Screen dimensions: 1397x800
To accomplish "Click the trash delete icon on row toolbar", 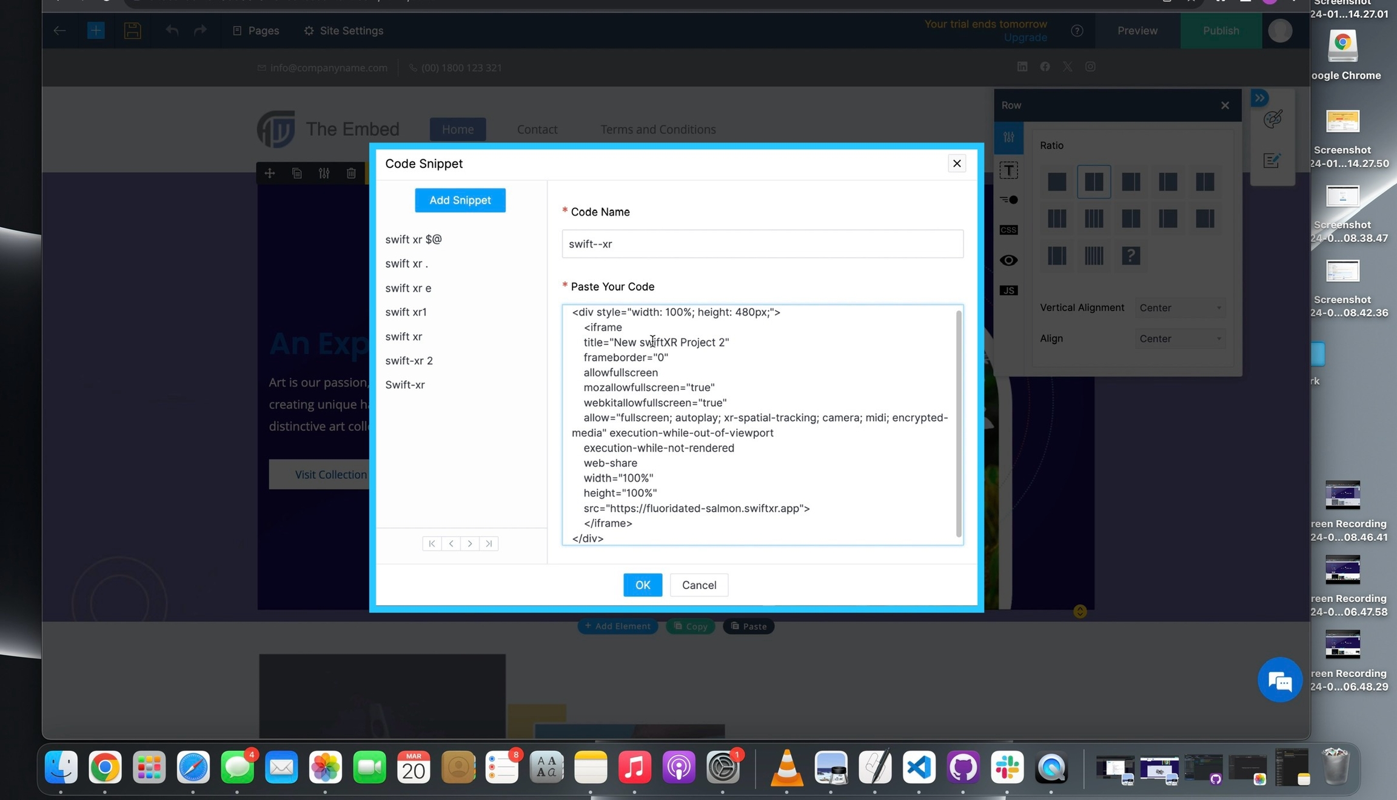I will pos(351,173).
